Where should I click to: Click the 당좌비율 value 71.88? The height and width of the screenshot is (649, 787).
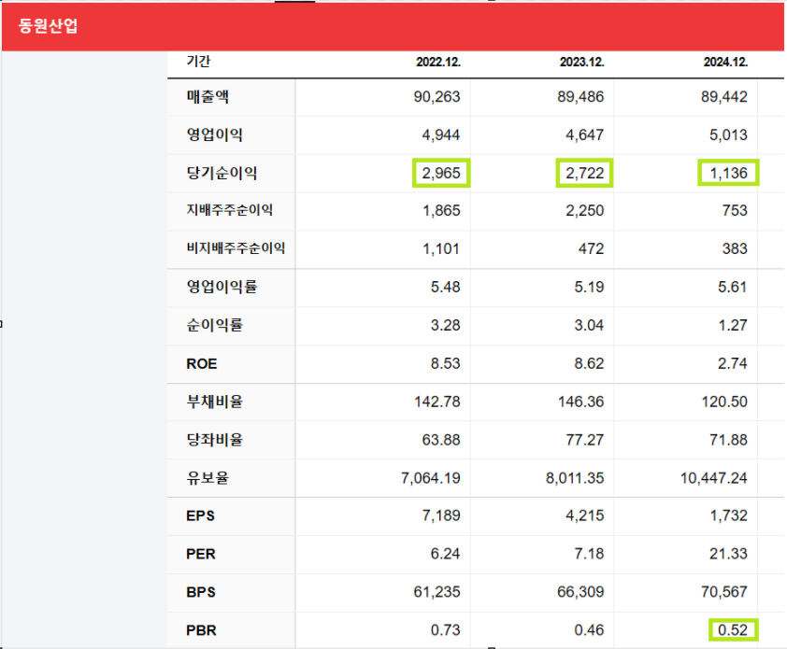click(728, 439)
